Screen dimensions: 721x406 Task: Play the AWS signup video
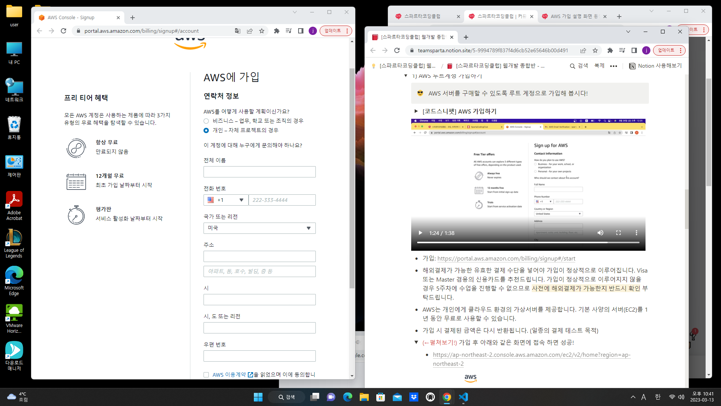[x=420, y=233]
